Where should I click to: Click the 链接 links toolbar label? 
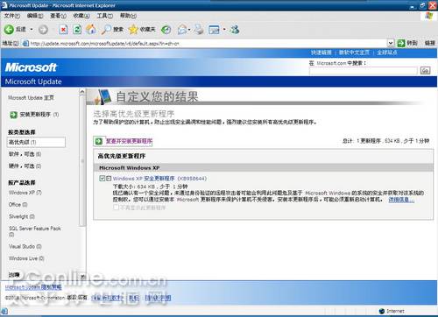(430, 43)
